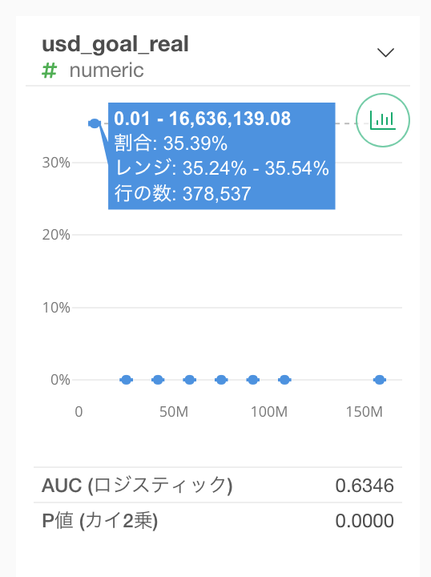The height and width of the screenshot is (577, 431).
Task: Click the numeric data type label
Action: click(x=107, y=71)
